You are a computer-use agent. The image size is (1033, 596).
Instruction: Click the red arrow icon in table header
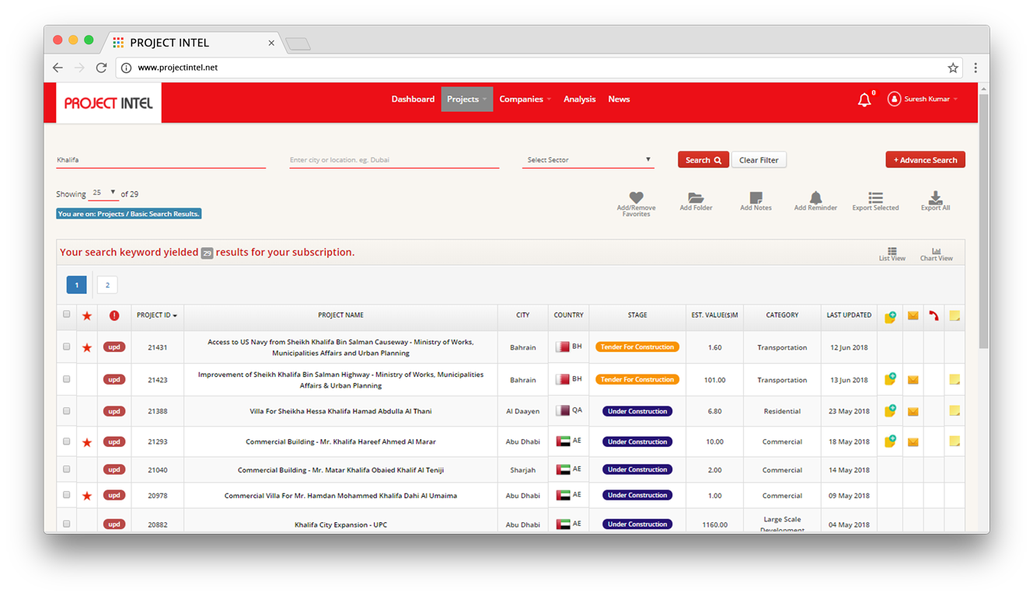pyautogui.click(x=934, y=315)
